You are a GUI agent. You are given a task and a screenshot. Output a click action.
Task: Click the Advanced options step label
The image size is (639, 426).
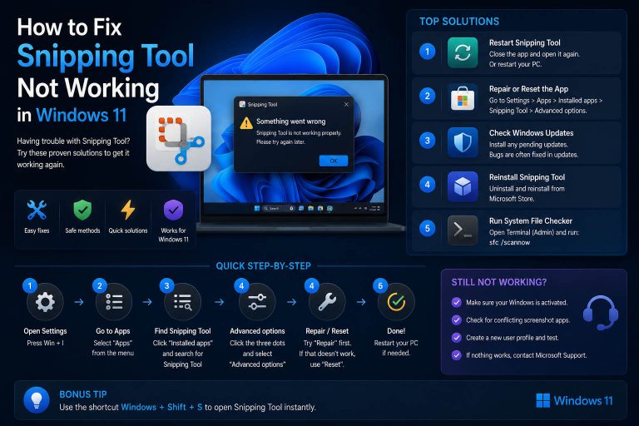point(257,331)
